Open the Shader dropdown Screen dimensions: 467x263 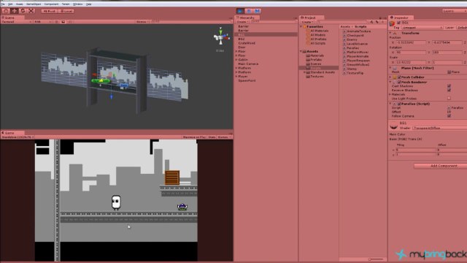click(439, 128)
